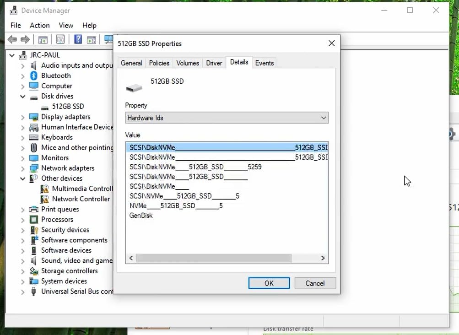This screenshot has height=335, width=459.
Task: Expand the Software devices chevron
Action: [22, 250]
